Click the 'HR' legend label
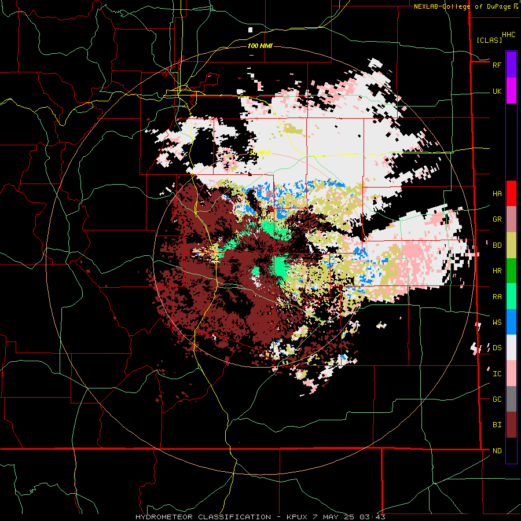Screen dimensions: 521x521 pyautogui.click(x=497, y=271)
